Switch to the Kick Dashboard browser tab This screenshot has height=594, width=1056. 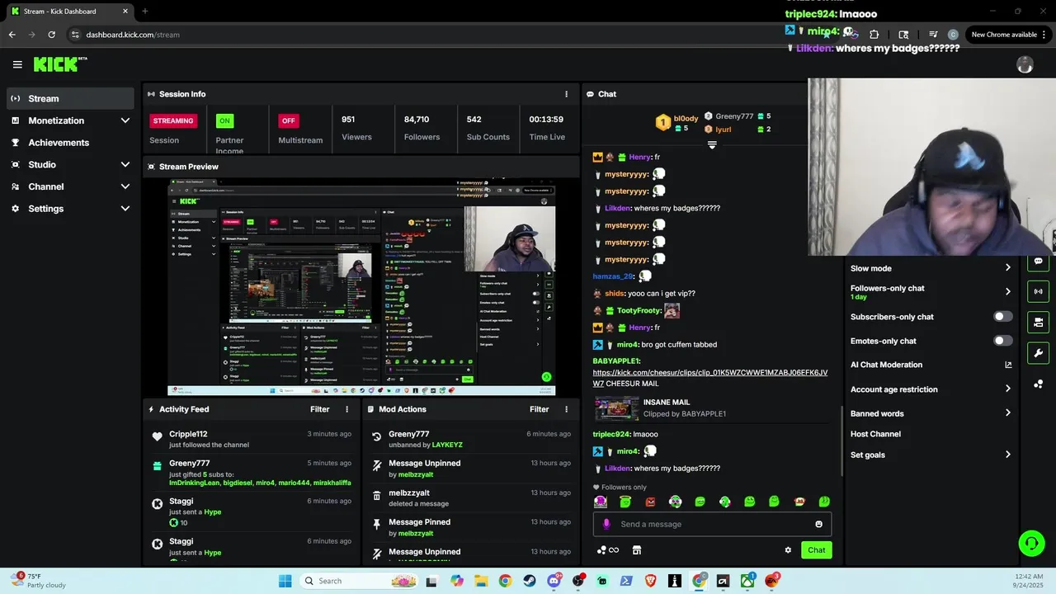pyautogui.click(x=69, y=12)
